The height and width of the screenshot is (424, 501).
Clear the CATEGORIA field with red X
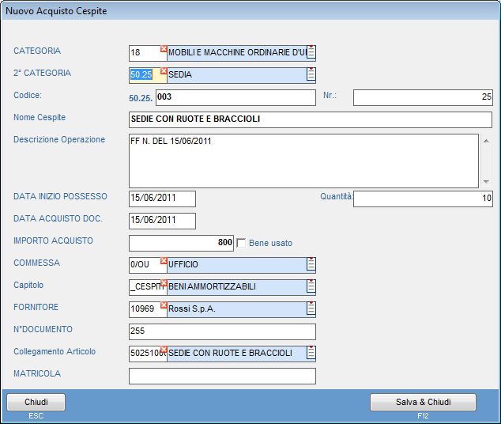coord(164,49)
